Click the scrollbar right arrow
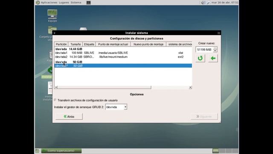273x154 pixels. (190, 87)
